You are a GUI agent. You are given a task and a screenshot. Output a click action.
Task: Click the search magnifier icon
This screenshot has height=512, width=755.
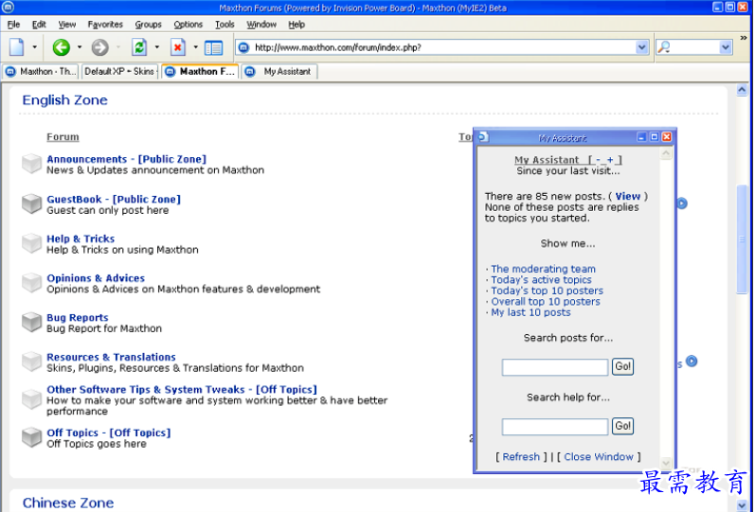pos(664,47)
